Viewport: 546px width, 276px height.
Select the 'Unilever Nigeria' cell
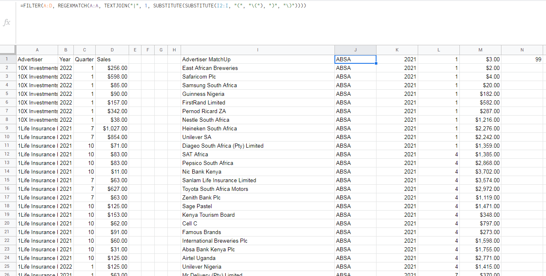pos(258,267)
